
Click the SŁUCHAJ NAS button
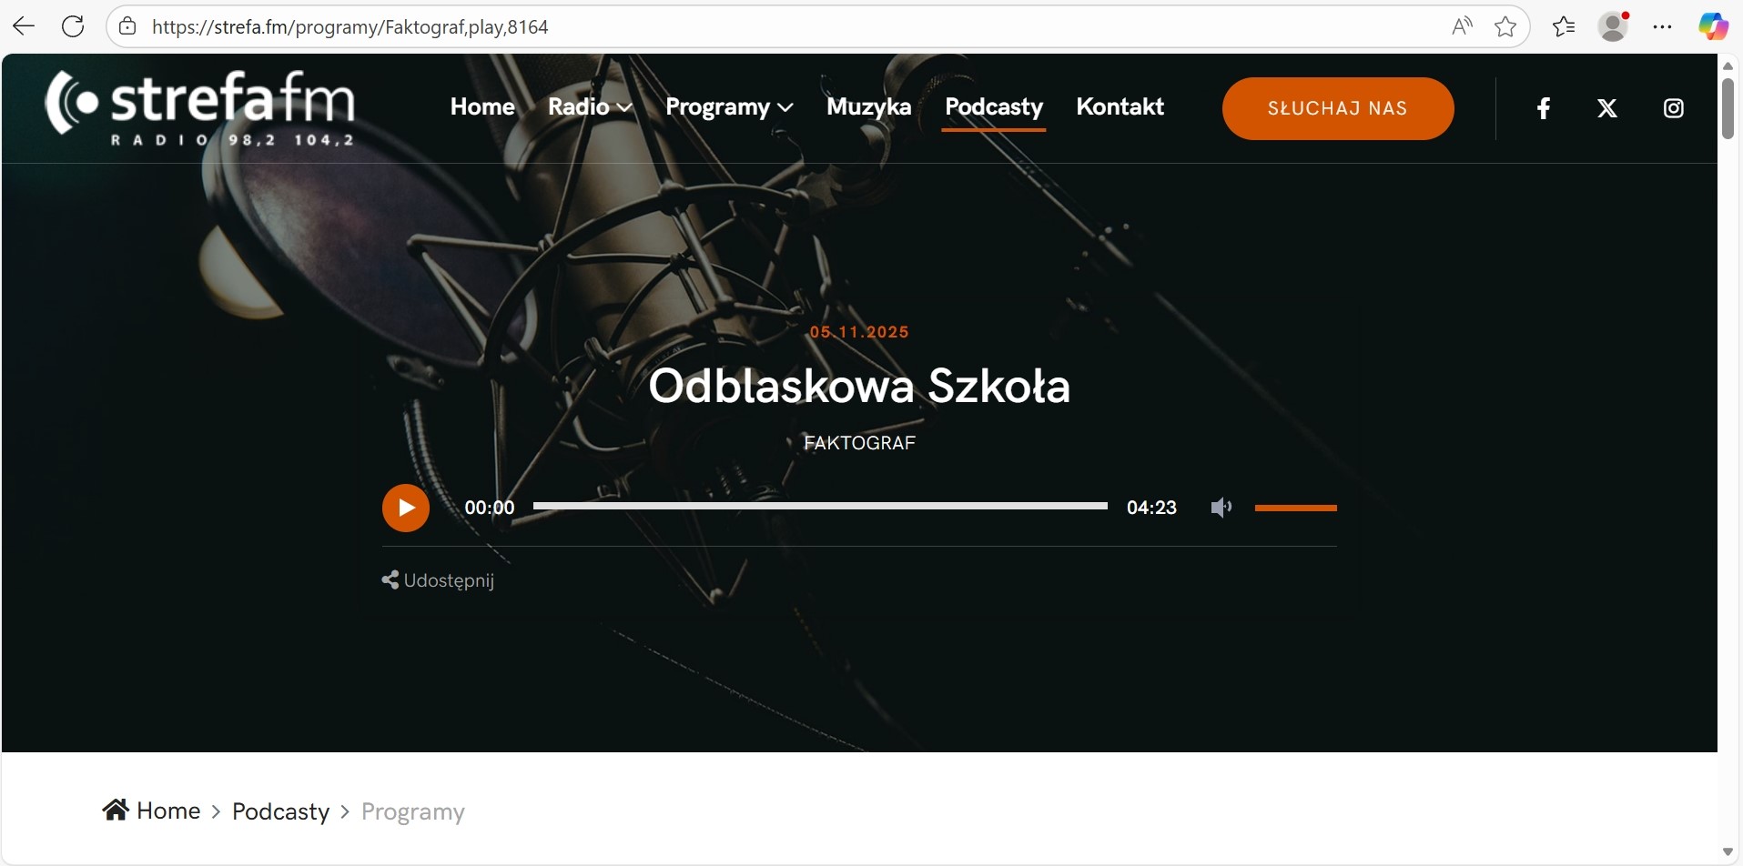1338,108
